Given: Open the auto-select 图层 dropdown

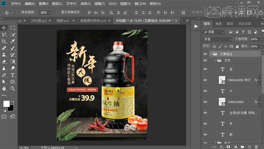Looking at the screenshot, I should (x=45, y=13).
